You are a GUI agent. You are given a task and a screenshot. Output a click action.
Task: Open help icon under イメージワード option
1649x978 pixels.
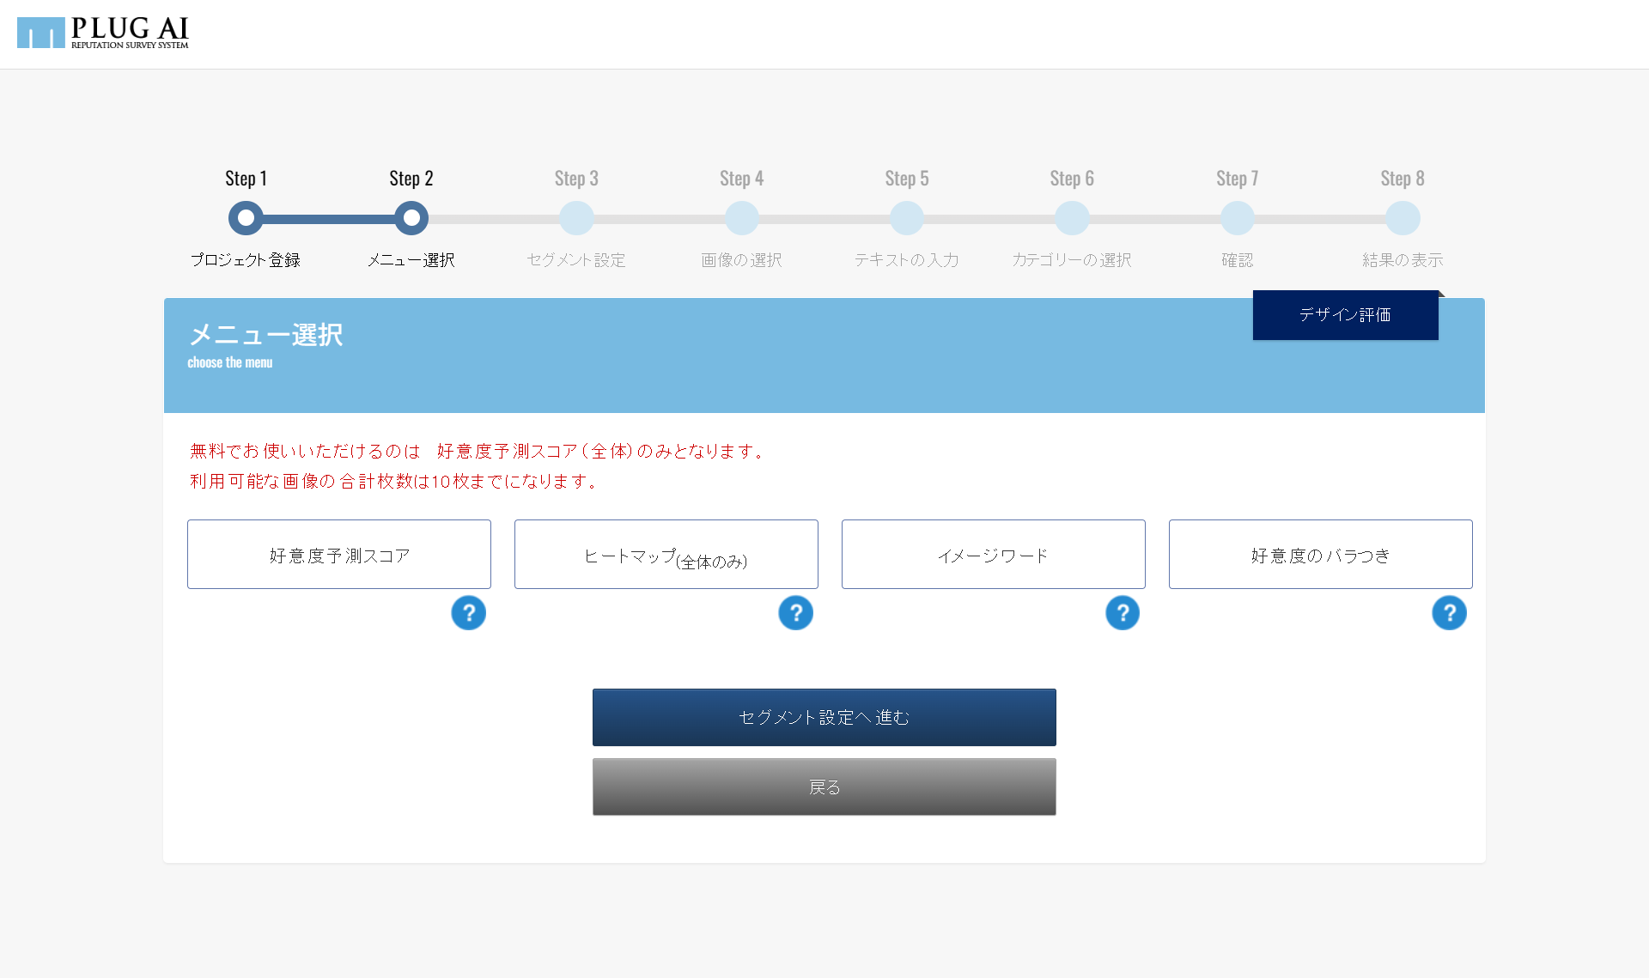click(x=1122, y=613)
